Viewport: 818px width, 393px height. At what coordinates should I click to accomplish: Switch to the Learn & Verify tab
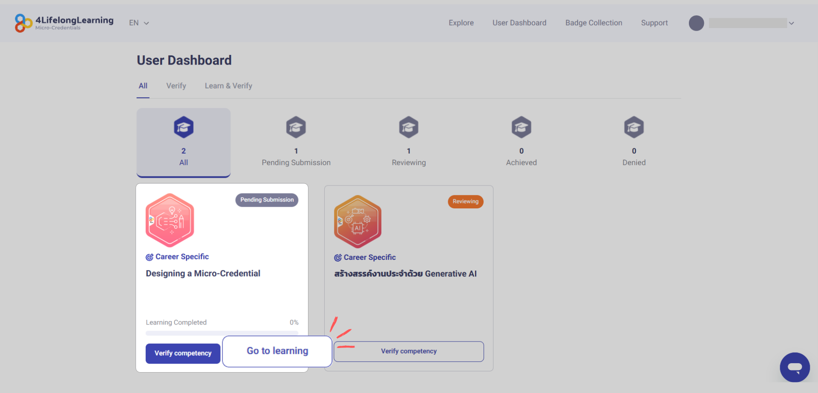[x=228, y=86]
